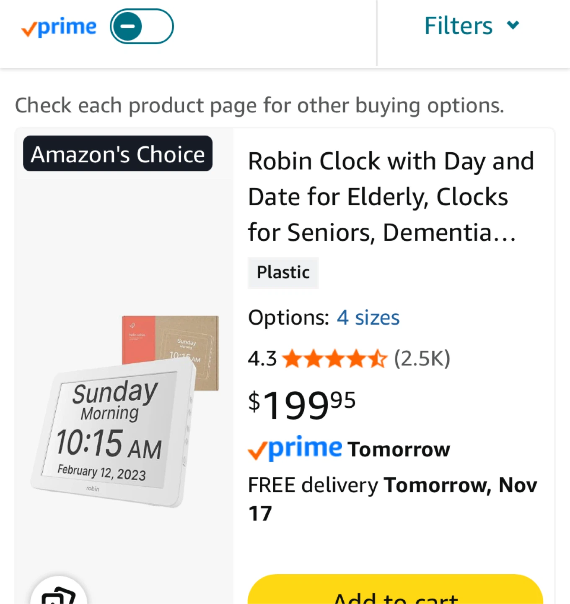Click the Prime checkmark logo beside Tomorrow
Viewport: 570px width, 604px height.
click(x=295, y=448)
